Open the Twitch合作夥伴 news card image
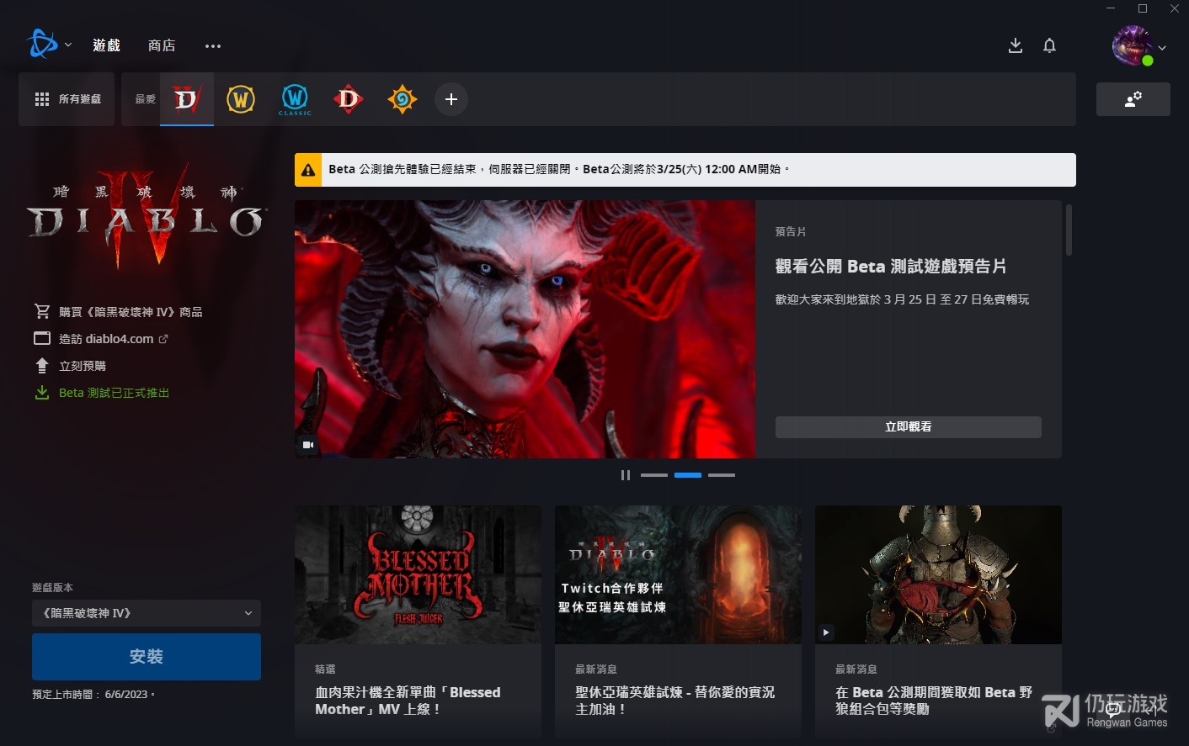The image size is (1189, 746). tap(678, 574)
